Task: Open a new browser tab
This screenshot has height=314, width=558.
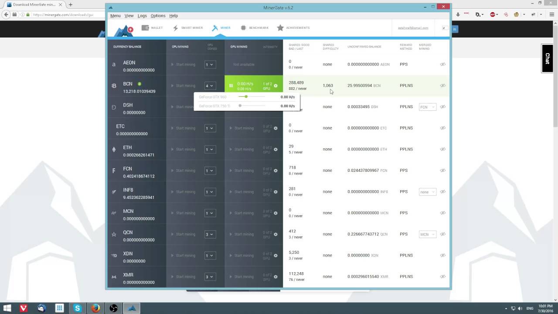Action: pos(71,4)
